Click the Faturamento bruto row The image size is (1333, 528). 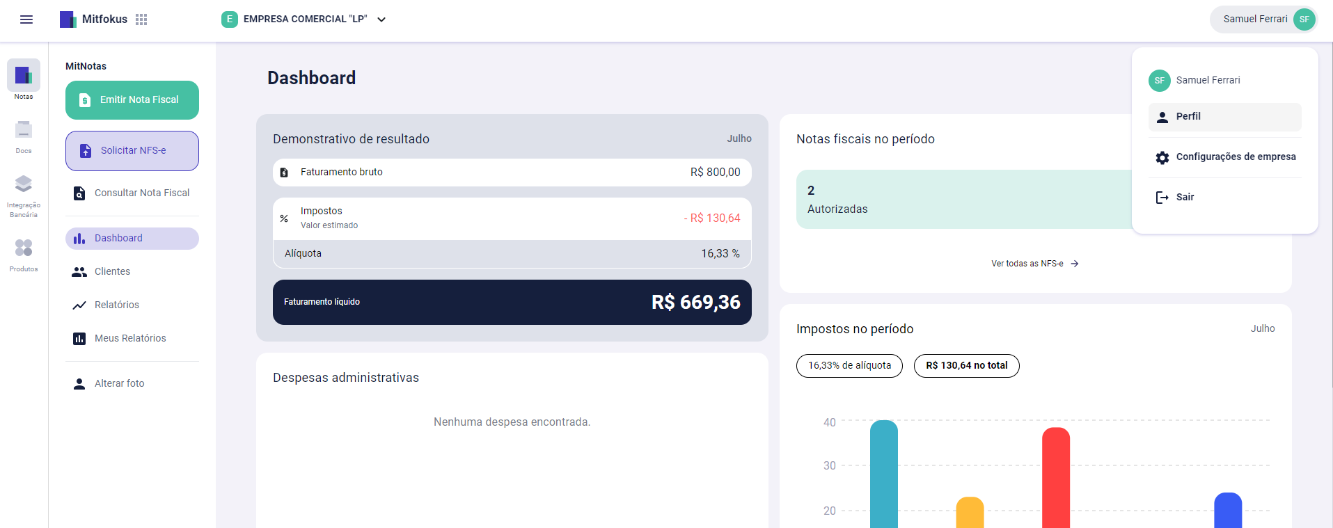click(x=512, y=173)
